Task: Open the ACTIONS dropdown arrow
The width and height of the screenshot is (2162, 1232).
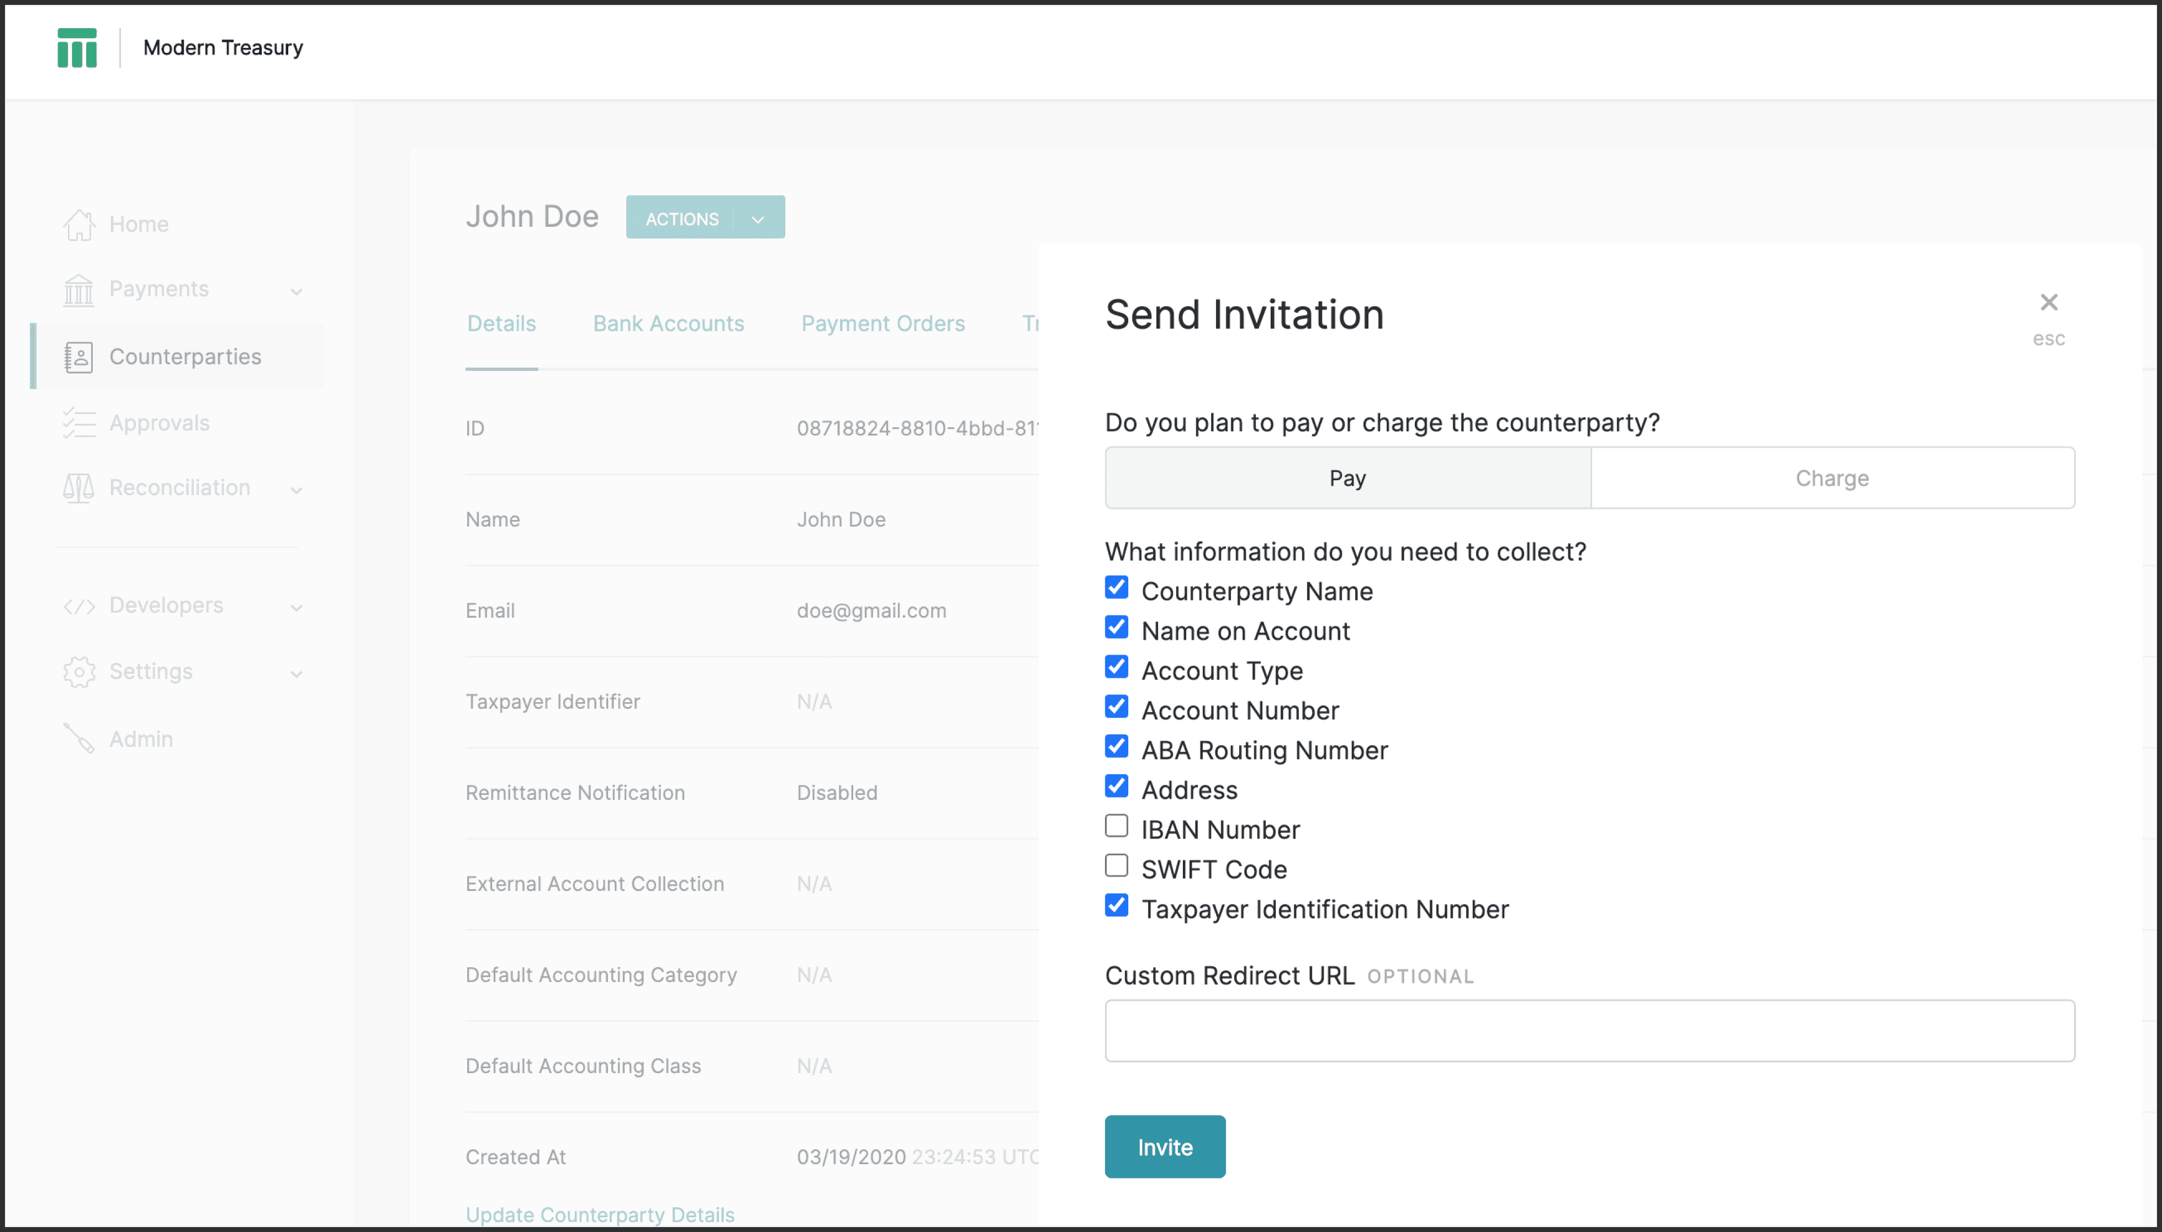Action: pos(758,219)
